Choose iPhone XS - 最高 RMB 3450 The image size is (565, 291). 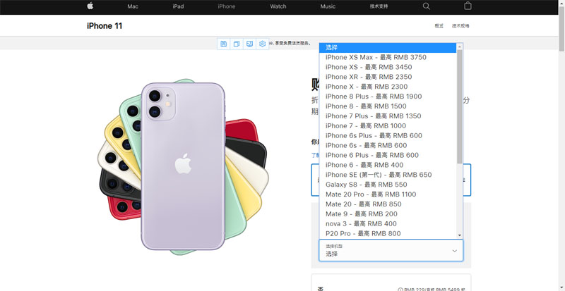pyautogui.click(x=388, y=67)
